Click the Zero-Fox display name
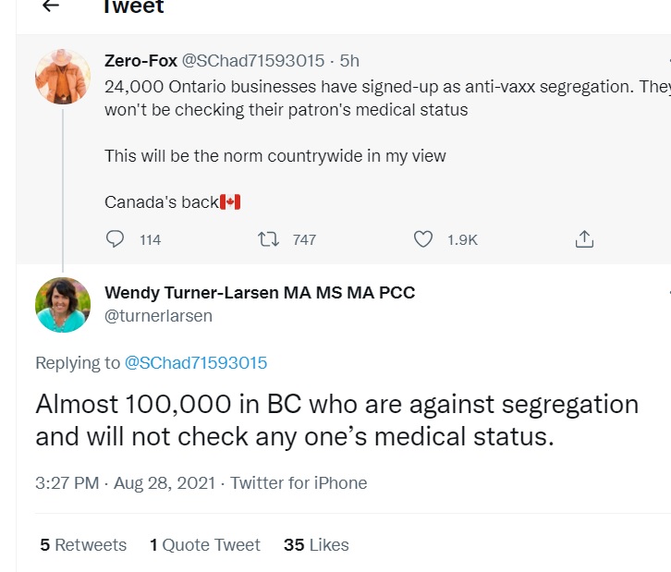 [x=139, y=61]
